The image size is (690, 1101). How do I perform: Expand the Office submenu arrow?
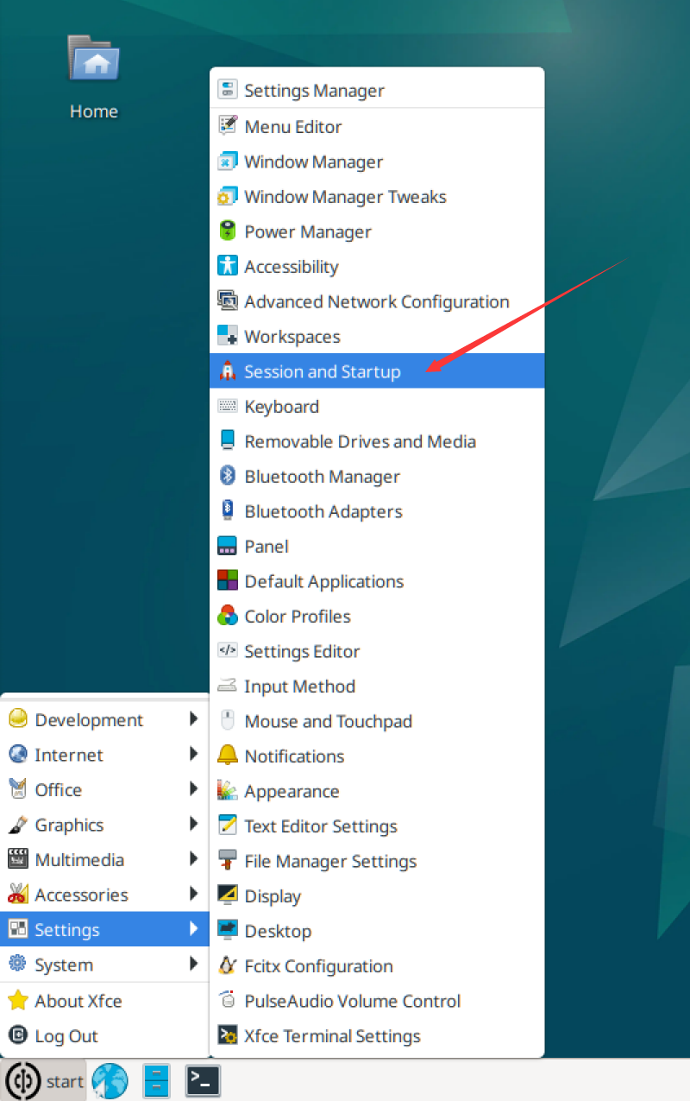(194, 789)
